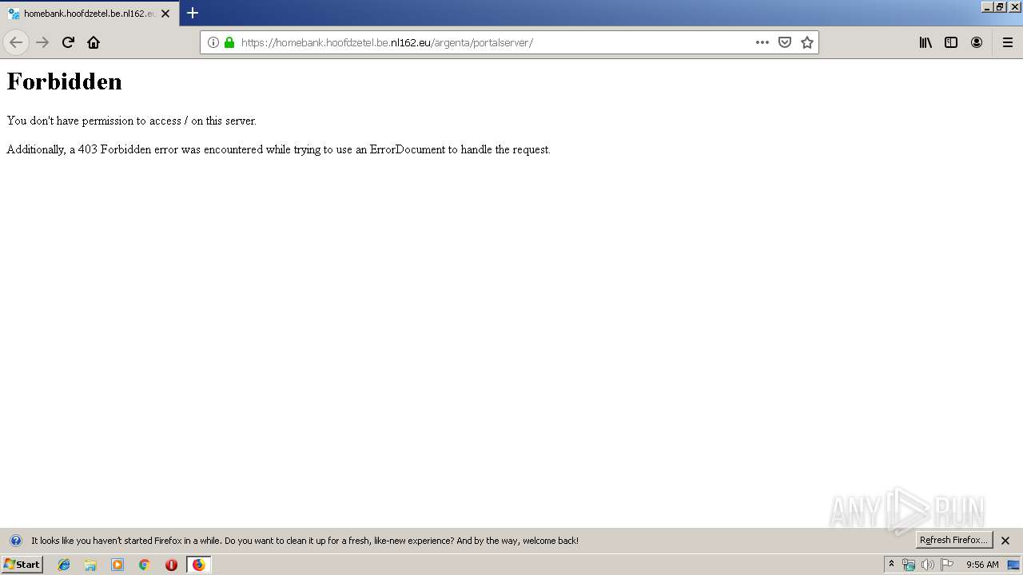Image resolution: width=1023 pixels, height=575 pixels.
Task: Click the notification bar question mark icon
Action: [x=15, y=541]
